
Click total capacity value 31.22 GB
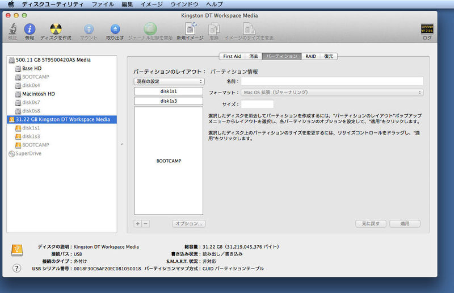241,247
